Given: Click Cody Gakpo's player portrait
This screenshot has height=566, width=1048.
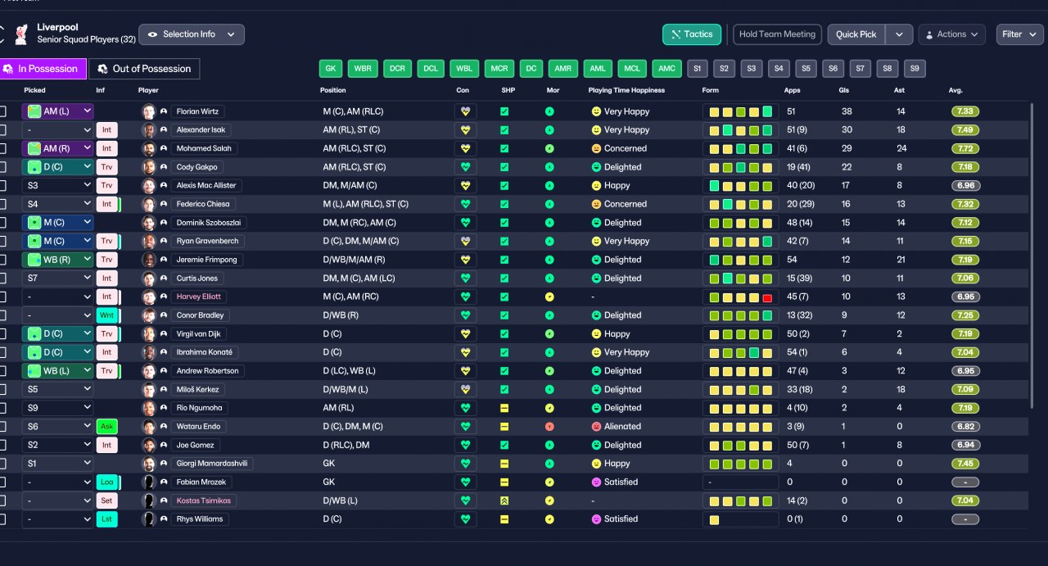Looking at the screenshot, I should tap(148, 167).
